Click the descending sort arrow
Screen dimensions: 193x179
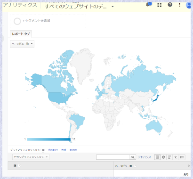(x=189, y=165)
